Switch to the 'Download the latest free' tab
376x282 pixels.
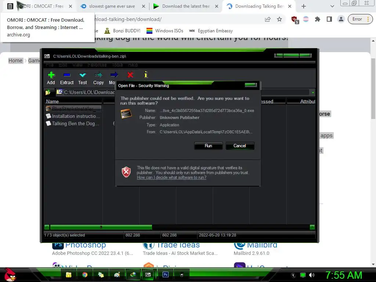pyautogui.click(x=186, y=6)
